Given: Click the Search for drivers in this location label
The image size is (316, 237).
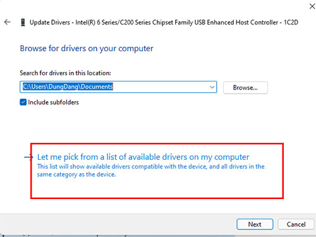Looking at the screenshot, I should pos(65,73).
